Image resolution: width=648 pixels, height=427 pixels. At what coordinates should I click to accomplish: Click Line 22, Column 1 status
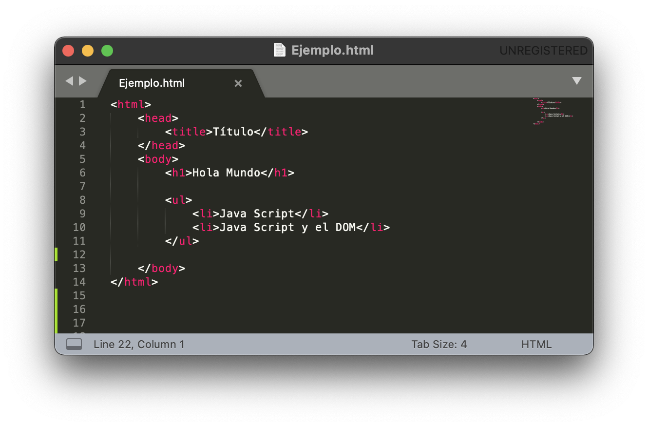(x=139, y=344)
